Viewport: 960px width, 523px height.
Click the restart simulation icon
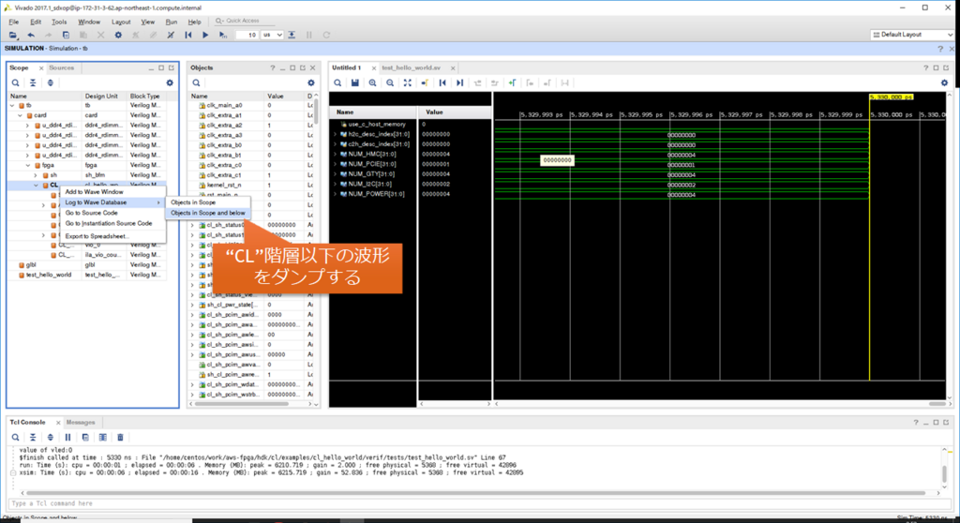click(x=187, y=35)
